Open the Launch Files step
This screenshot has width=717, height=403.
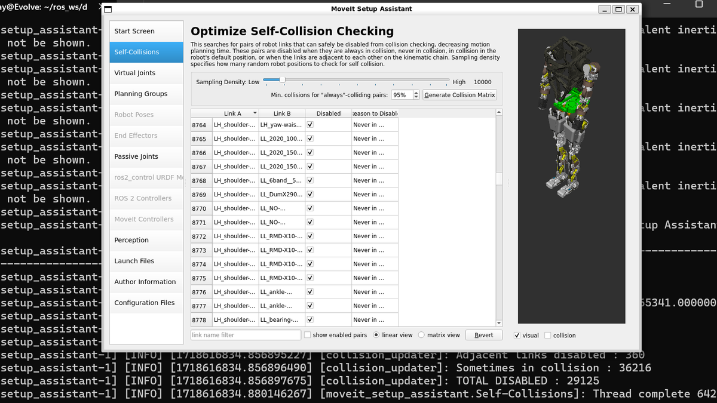146,261
